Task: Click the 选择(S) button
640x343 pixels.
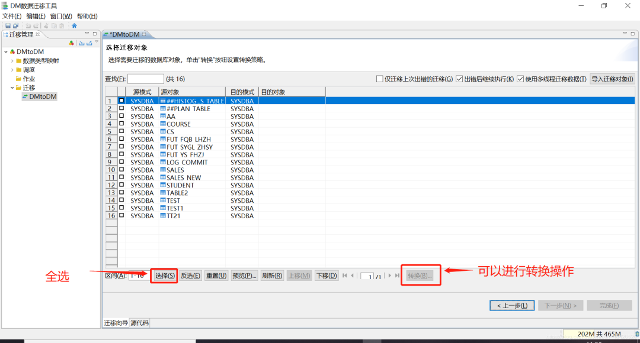Action: coord(165,276)
